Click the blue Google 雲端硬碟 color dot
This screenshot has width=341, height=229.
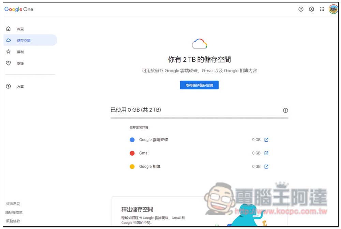pyautogui.click(x=132, y=140)
